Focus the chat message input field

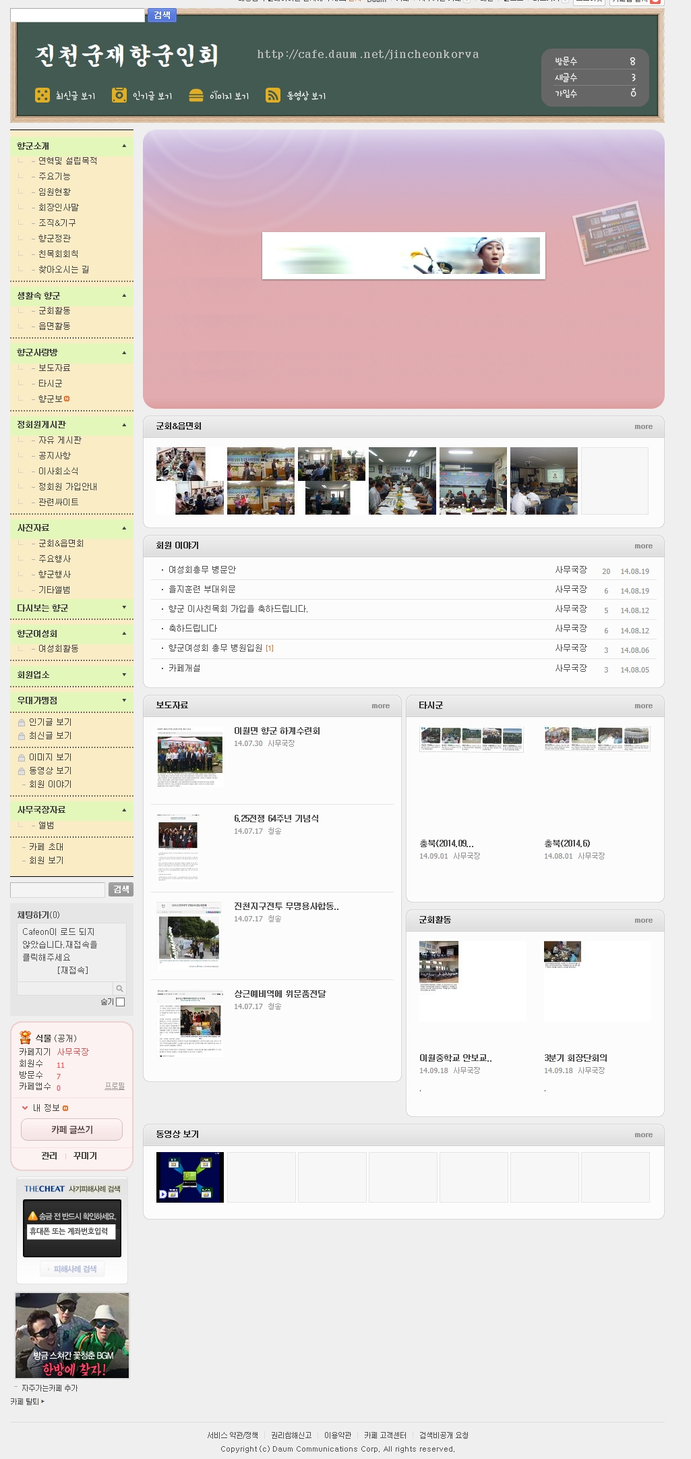point(65,988)
